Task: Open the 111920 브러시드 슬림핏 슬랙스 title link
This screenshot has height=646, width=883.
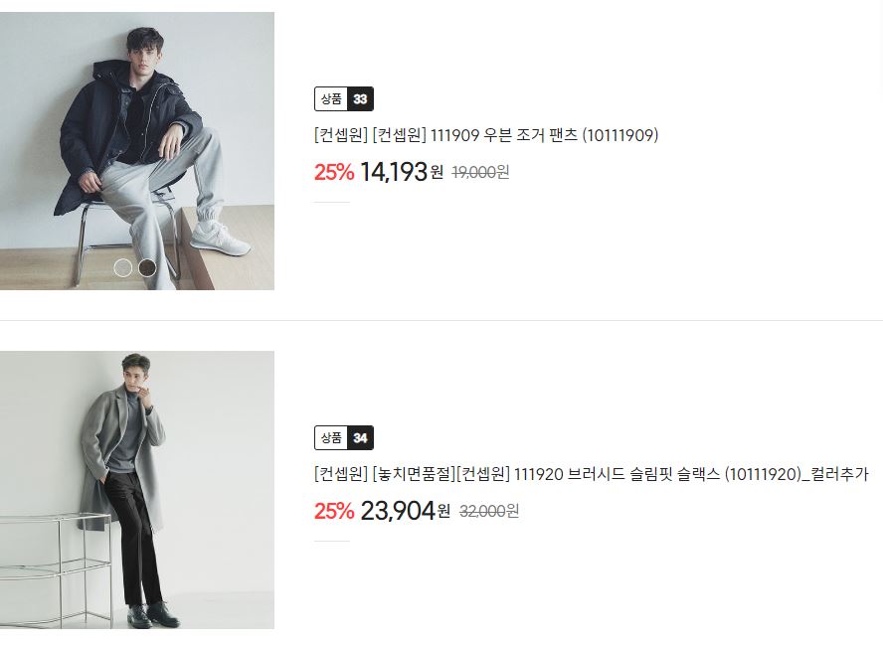Action: click(592, 474)
